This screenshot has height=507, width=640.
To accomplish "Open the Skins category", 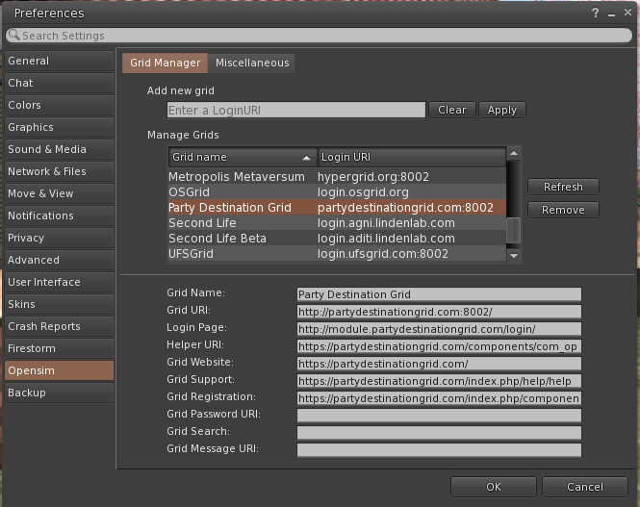I will 60,304.
